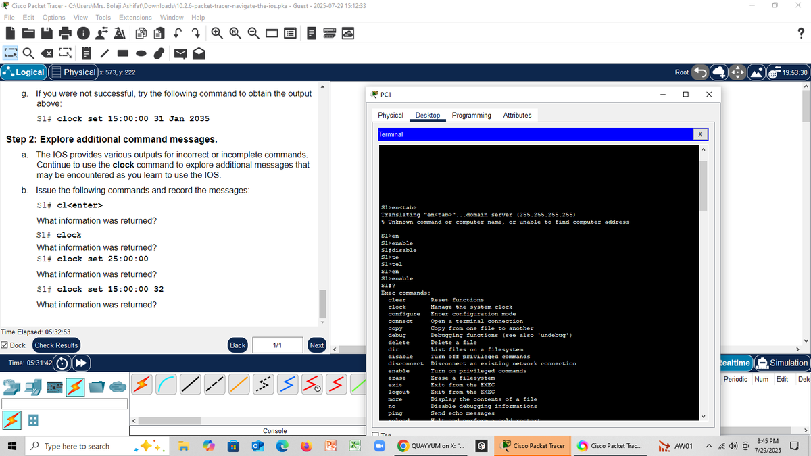
Task: Close the Terminal with the X button
Action: 701,134
